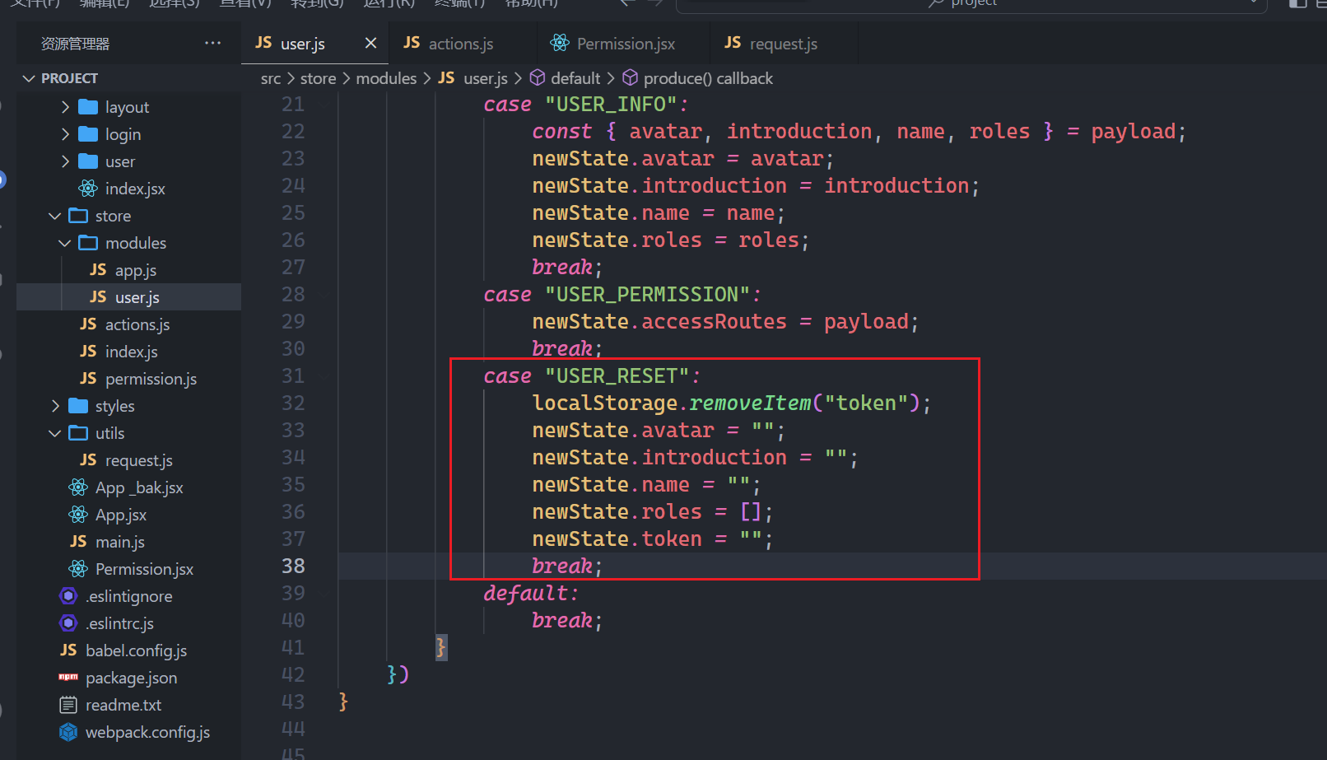
Task: Click "USER_PERMISSION" string on line 28
Action: (x=647, y=295)
